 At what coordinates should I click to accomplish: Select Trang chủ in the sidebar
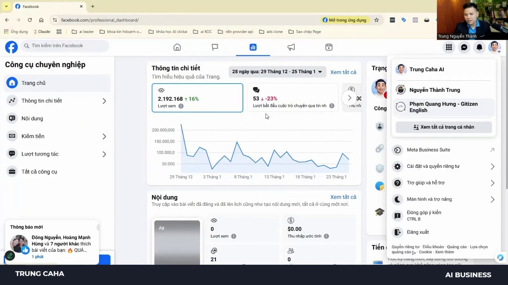(x=58, y=83)
